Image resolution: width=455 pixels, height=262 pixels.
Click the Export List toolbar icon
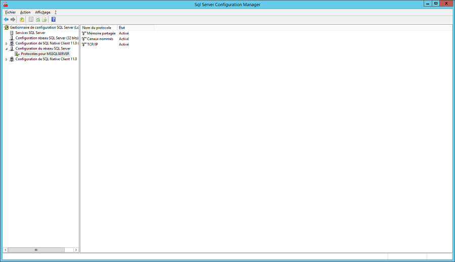click(x=44, y=19)
